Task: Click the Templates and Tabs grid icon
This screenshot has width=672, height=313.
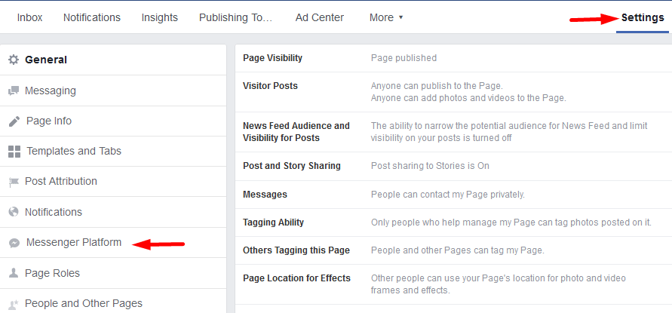Action: (x=14, y=152)
